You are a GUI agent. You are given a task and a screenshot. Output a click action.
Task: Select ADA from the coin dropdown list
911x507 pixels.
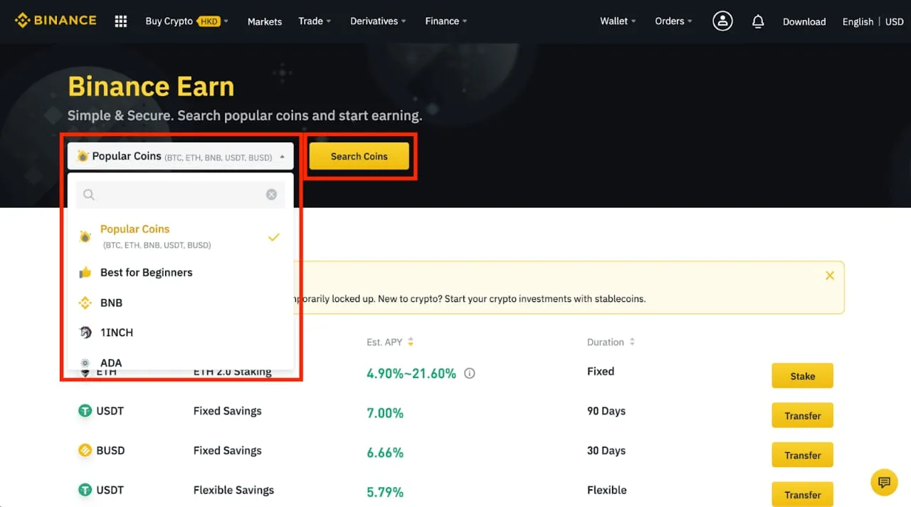pos(181,361)
